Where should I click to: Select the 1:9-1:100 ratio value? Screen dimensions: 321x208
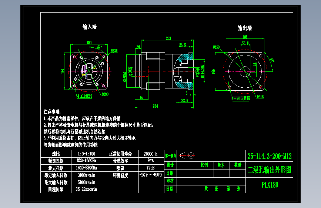pos(86,154)
